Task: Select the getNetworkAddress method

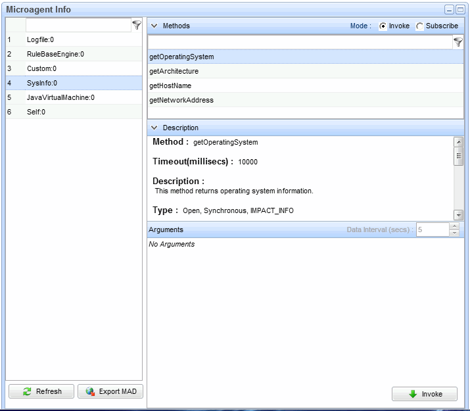Action: pyautogui.click(x=306, y=100)
